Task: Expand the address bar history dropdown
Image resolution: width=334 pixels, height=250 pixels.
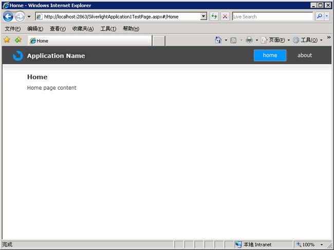Action: [203, 16]
